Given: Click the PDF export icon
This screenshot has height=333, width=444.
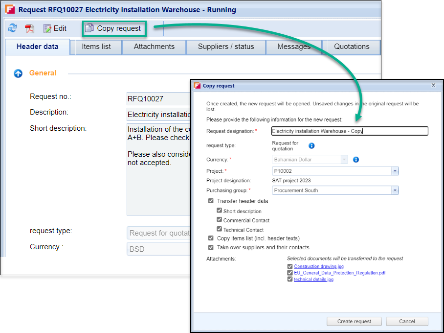Looking at the screenshot, I should pyautogui.click(x=30, y=28).
